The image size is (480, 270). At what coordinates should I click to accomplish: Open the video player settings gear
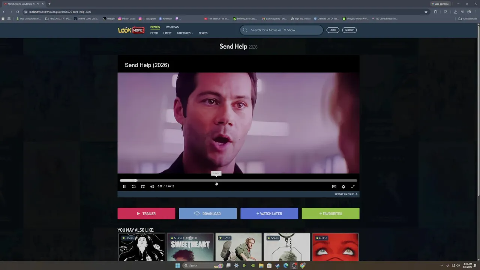click(343, 186)
